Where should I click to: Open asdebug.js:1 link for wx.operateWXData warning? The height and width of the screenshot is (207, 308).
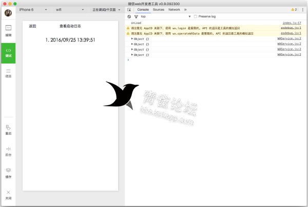[291, 33]
